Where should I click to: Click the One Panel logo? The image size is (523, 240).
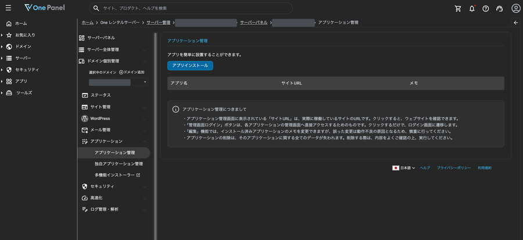pyautogui.click(x=45, y=8)
